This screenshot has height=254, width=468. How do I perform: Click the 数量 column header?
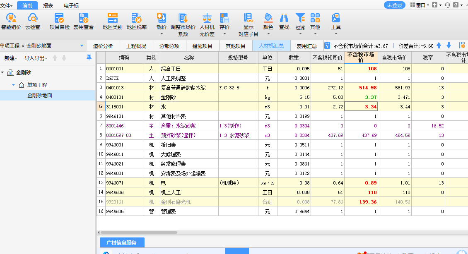click(294, 58)
